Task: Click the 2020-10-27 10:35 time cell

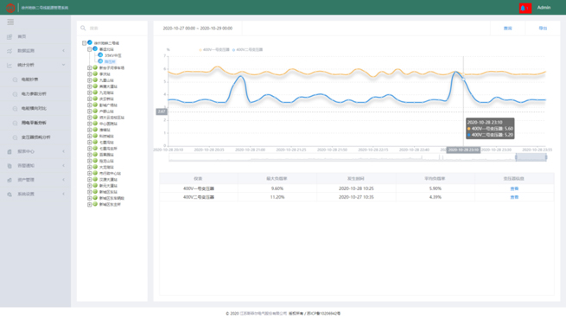Action: tap(356, 197)
